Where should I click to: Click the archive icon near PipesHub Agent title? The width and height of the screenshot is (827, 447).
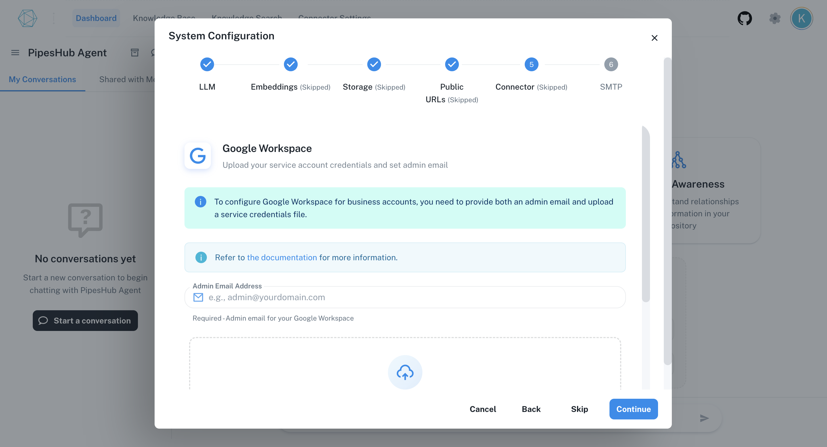pyautogui.click(x=134, y=52)
